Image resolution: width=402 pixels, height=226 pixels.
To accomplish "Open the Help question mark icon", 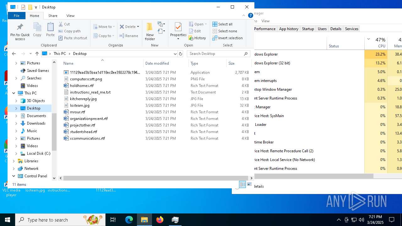I will (250, 15).
